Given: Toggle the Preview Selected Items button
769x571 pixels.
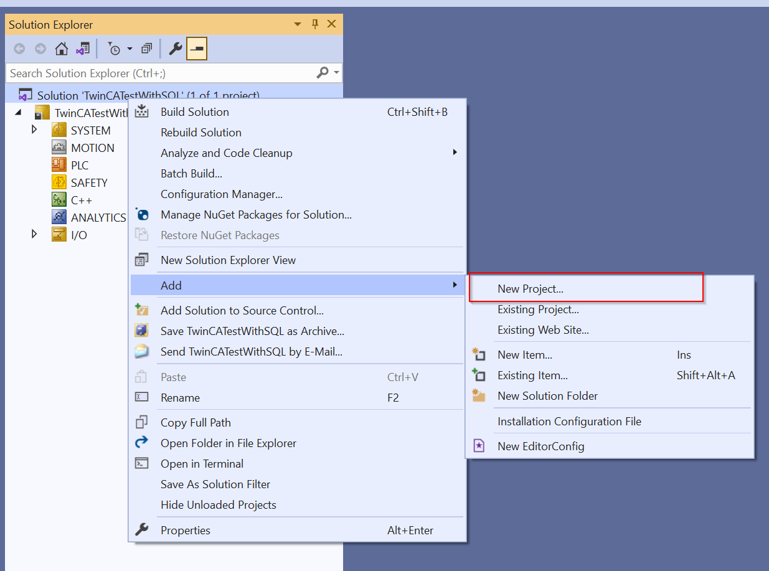Looking at the screenshot, I should pos(197,49).
